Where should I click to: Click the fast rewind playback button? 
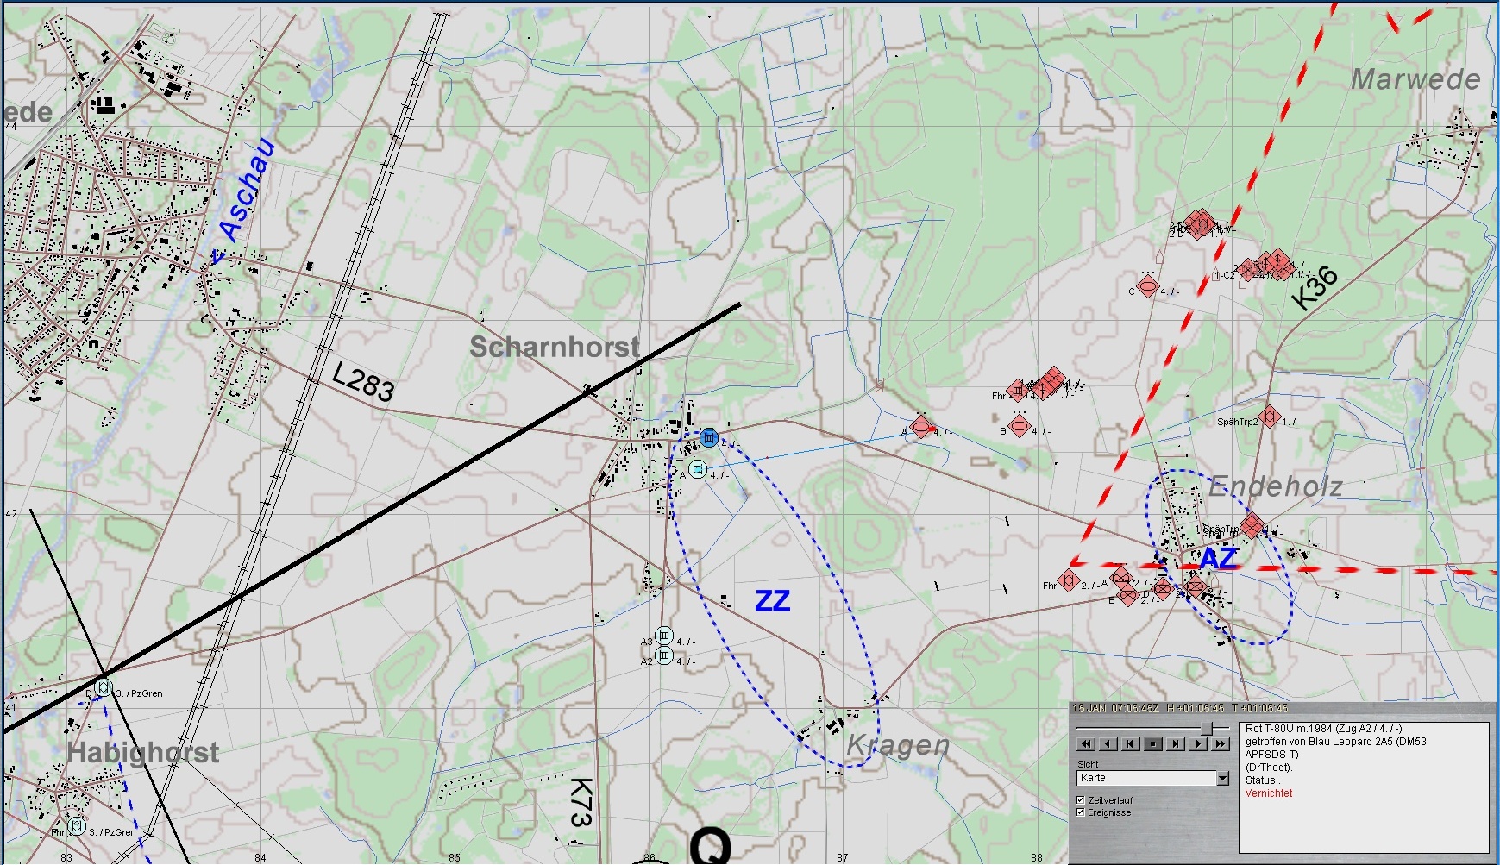click(x=1086, y=744)
